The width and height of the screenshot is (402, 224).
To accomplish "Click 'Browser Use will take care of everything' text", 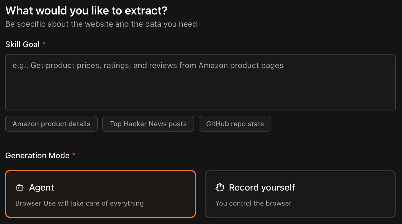I will pyautogui.click(x=79, y=203).
